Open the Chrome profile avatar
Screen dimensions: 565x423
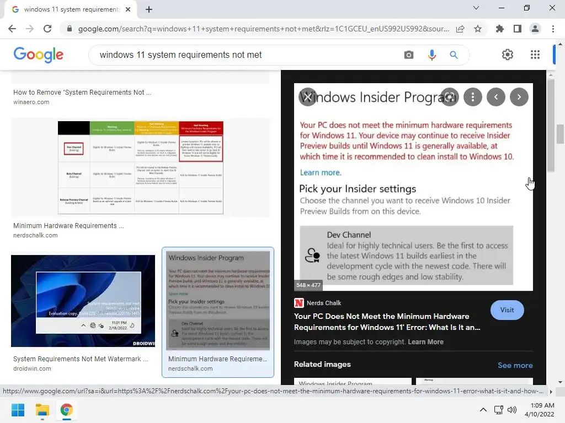pyautogui.click(x=535, y=29)
